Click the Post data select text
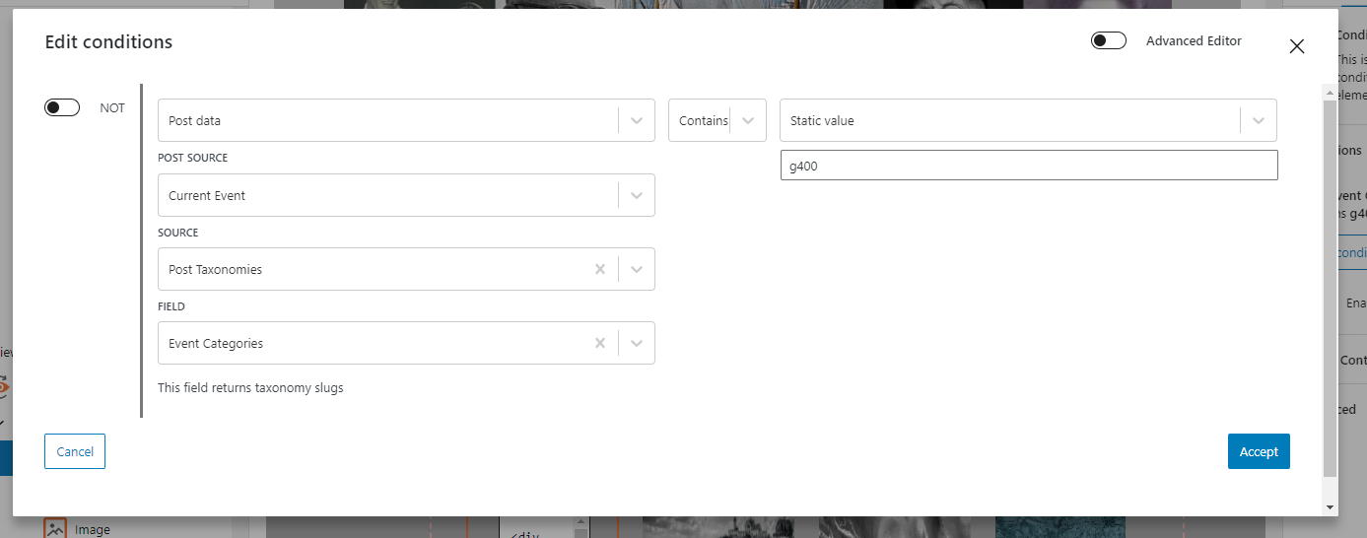The image size is (1367, 538). 195,120
